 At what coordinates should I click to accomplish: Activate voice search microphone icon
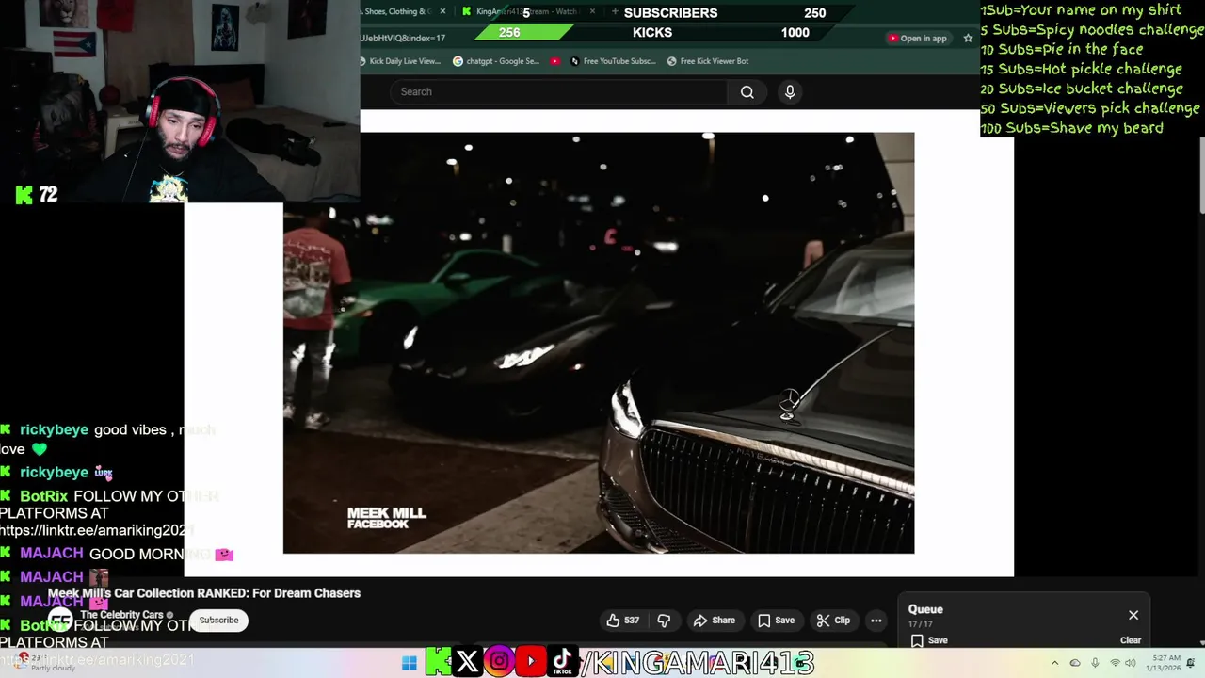click(790, 91)
